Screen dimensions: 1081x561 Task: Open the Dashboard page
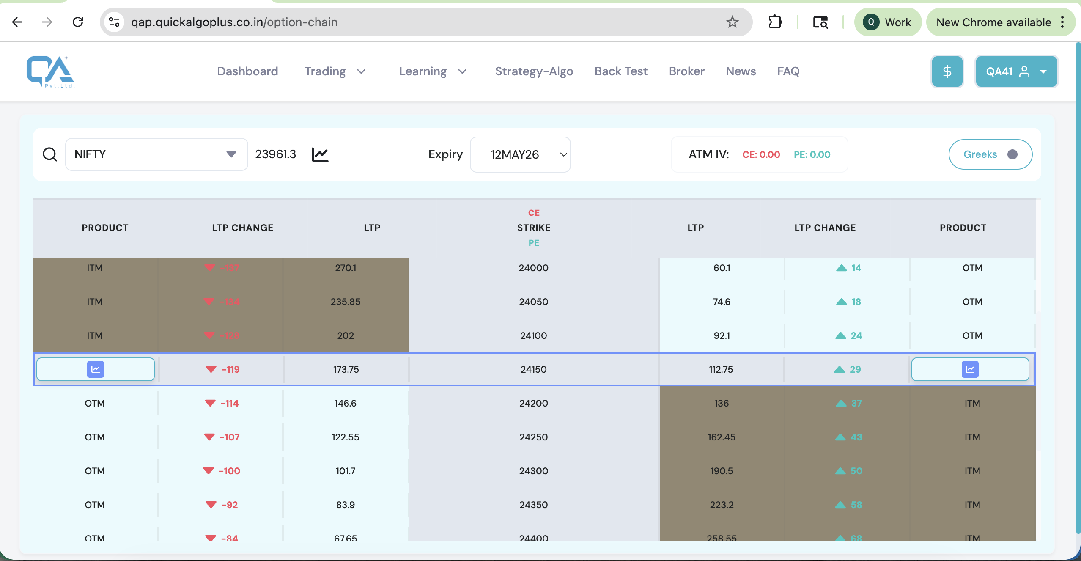[247, 71]
